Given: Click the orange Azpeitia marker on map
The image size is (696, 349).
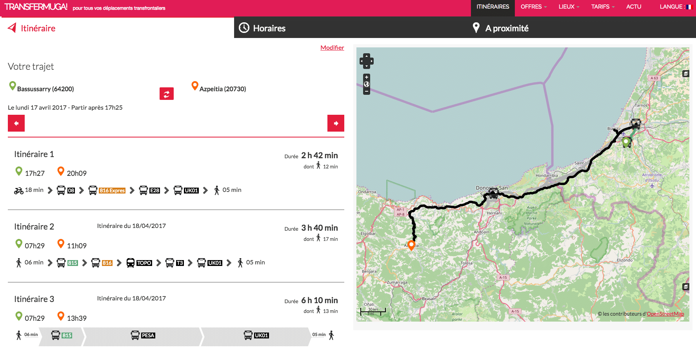Looking at the screenshot, I should click(411, 245).
